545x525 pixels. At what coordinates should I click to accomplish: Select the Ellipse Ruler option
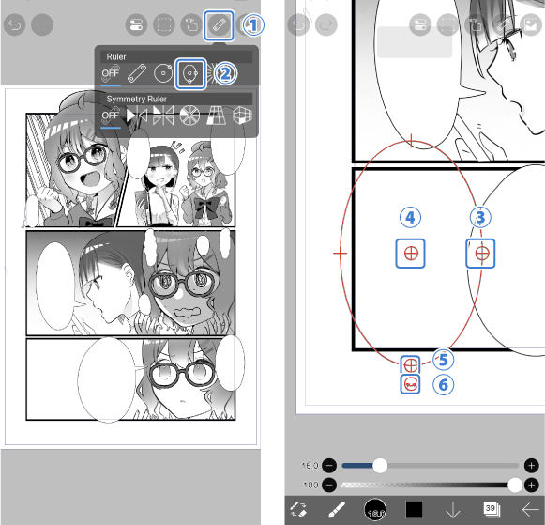click(190, 73)
